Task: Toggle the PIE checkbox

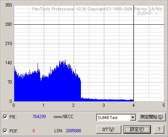Action: (5, 117)
